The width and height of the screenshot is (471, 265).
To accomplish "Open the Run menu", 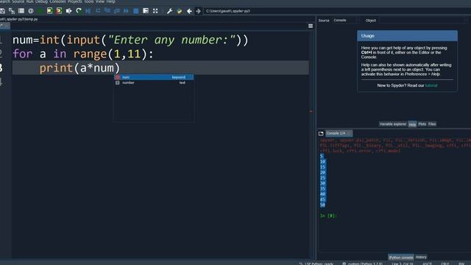I will (29, 1).
